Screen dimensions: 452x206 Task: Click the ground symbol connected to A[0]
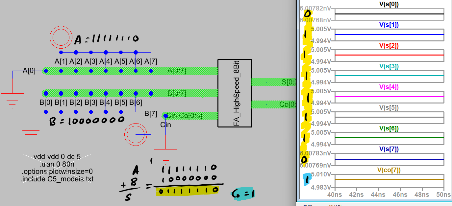pyautogui.click(x=12, y=98)
